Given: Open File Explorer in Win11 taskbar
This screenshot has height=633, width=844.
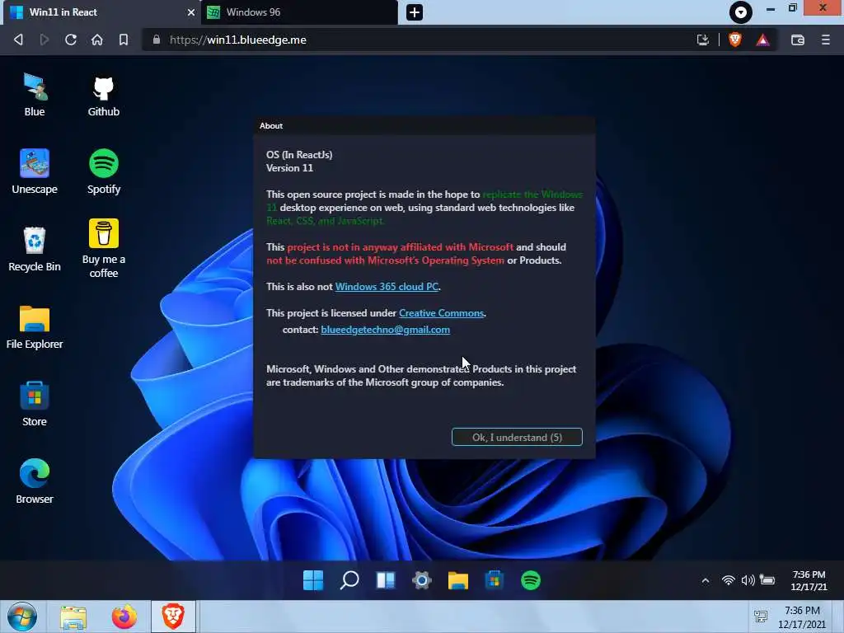Looking at the screenshot, I should (458, 580).
